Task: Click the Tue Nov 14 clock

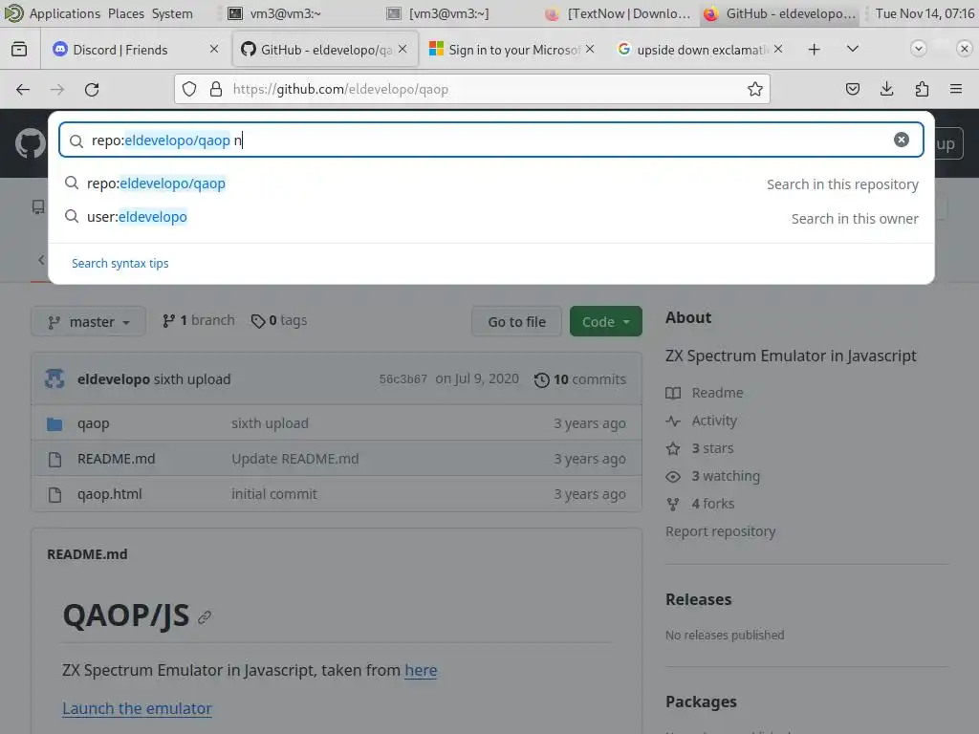Action: 925,13
